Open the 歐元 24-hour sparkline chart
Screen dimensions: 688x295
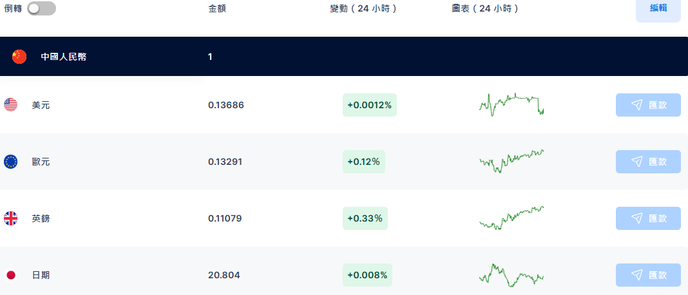point(511,161)
